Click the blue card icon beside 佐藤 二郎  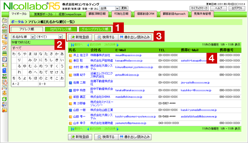[x=70, y=83]
